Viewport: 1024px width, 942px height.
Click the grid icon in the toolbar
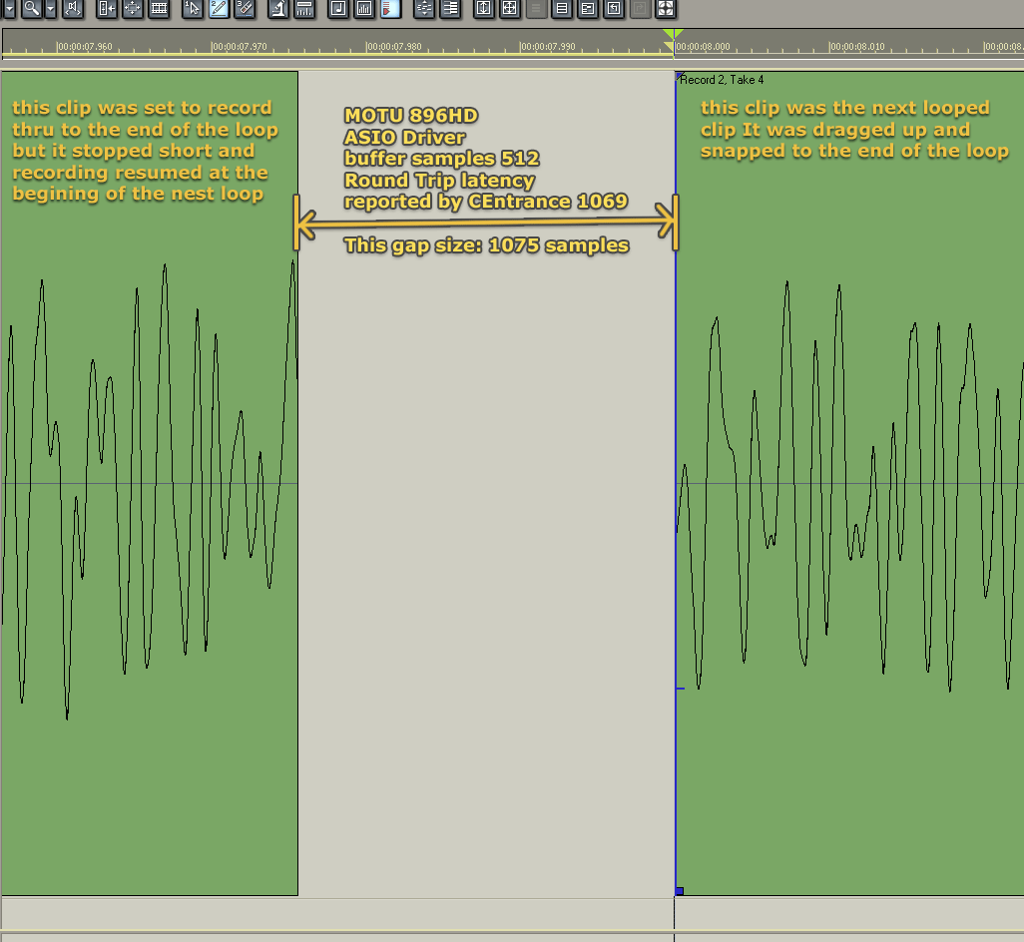[158, 9]
